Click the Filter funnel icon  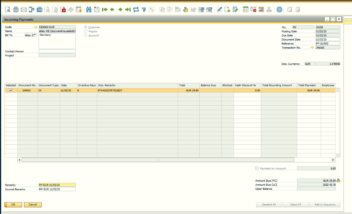coord(144,10)
